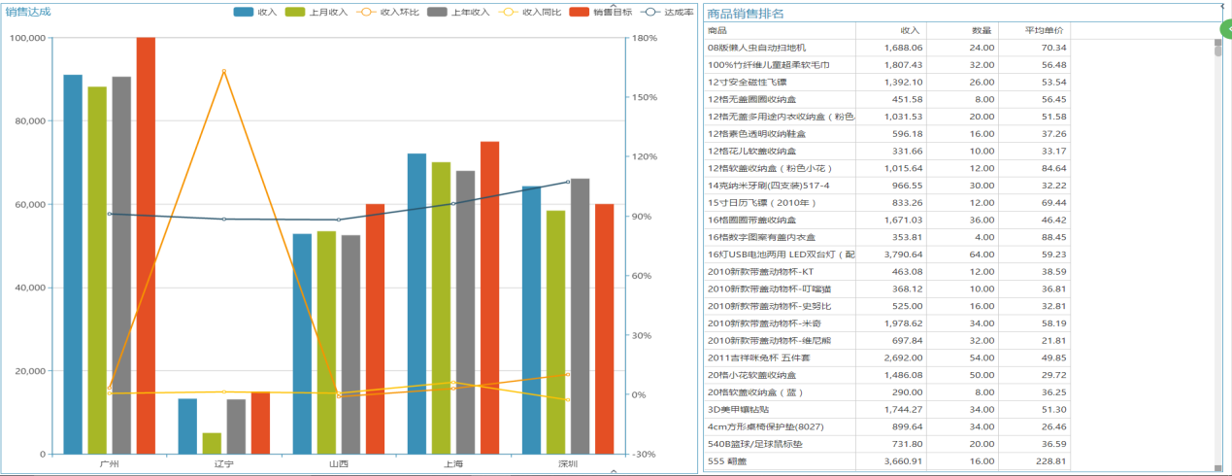Click the 辽宁 axis label
This screenshot has height=476, width=1232.
[x=224, y=464]
